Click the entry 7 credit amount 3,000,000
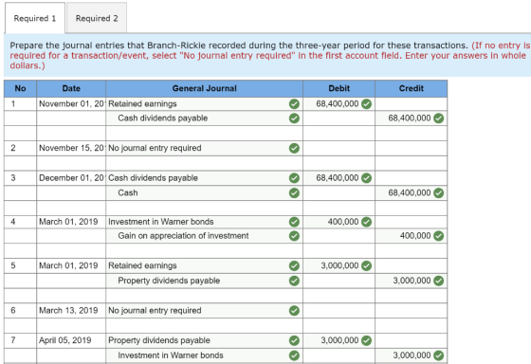This screenshot has height=364, width=531. pyautogui.click(x=412, y=355)
